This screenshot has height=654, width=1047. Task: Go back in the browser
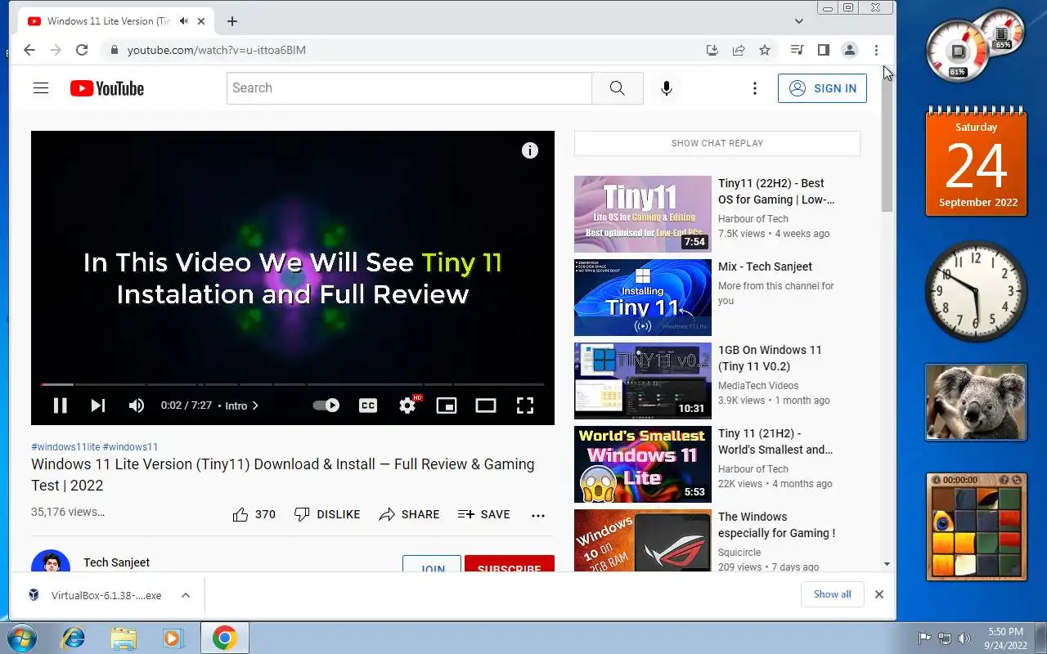(29, 50)
